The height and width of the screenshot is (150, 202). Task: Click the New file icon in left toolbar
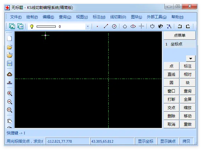coord(10,38)
